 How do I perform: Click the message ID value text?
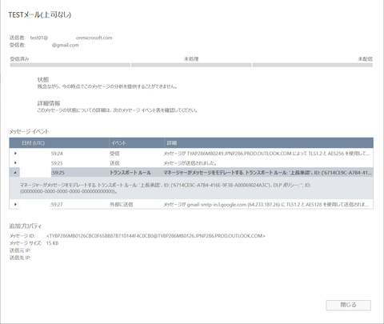(x=155, y=236)
